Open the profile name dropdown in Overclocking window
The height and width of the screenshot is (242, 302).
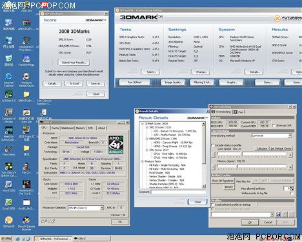click(x=272, y=214)
